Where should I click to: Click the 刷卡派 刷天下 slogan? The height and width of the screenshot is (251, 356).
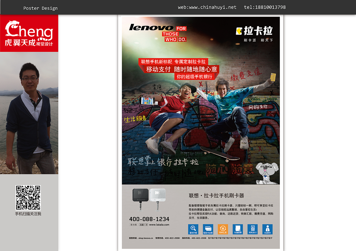point(258,40)
